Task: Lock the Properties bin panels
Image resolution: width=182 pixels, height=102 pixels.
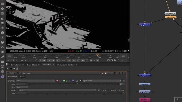Action: click(x=11, y=69)
